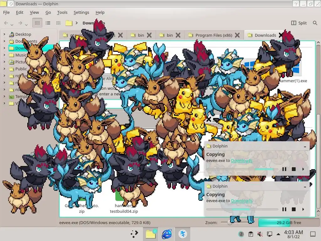Expand details arrow of lower Copying job
This screenshot has height=241, width=321.
coord(303,209)
